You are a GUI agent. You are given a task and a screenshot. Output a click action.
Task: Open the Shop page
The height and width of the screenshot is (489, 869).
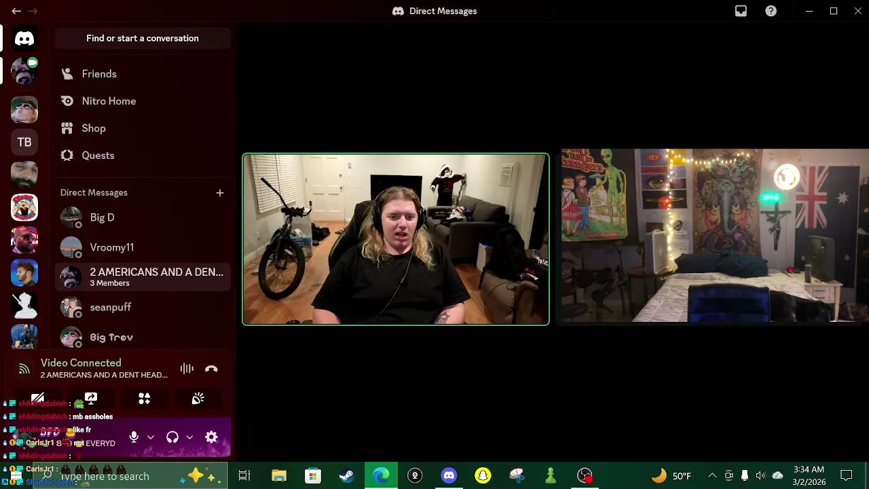pyautogui.click(x=143, y=128)
